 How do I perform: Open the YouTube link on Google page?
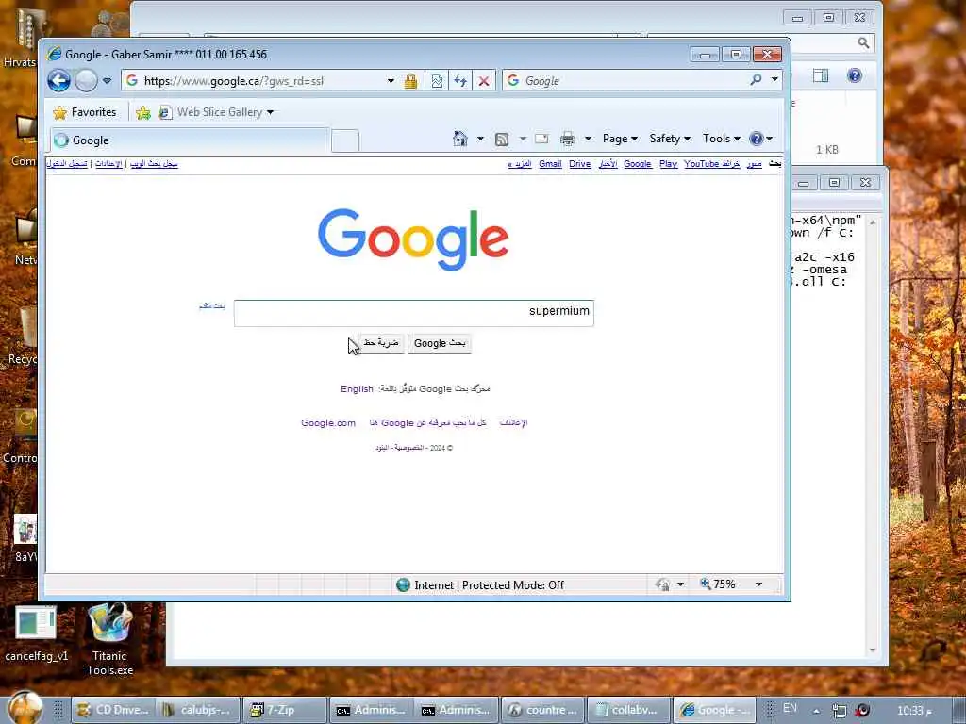[x=701, y=164]
